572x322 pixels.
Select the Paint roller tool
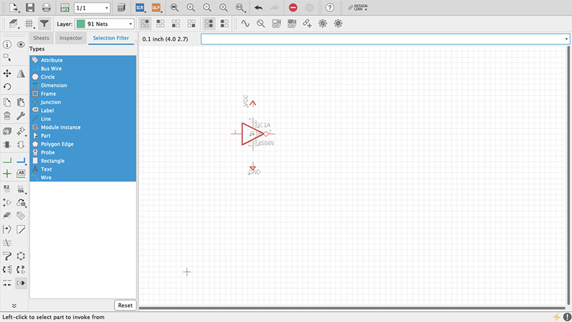(7, 256)
